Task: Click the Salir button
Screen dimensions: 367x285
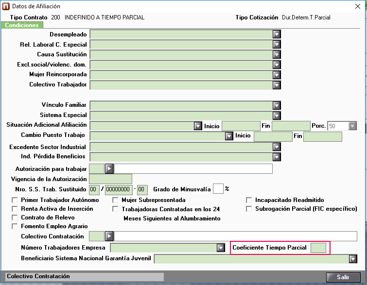Action: tap(343, 277)
